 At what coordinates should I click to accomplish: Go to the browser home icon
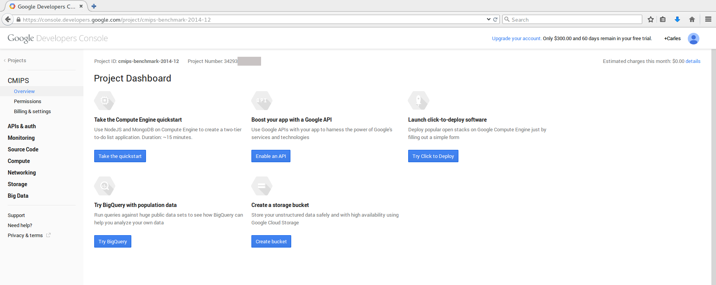pos(692,19)
